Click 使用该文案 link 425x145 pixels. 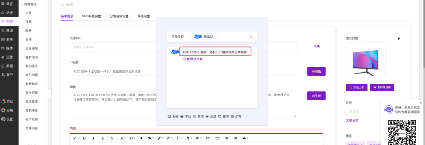pyautogui.click(x=193, y=59)
